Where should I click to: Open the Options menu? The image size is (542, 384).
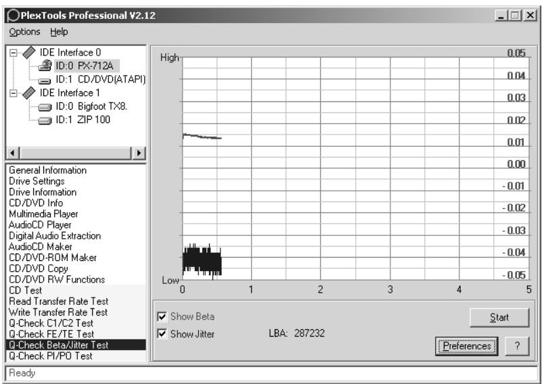click(x=24, y=32)
